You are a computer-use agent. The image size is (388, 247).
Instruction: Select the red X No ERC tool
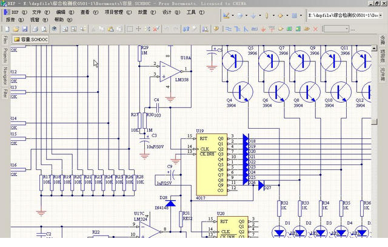(315, 29)
